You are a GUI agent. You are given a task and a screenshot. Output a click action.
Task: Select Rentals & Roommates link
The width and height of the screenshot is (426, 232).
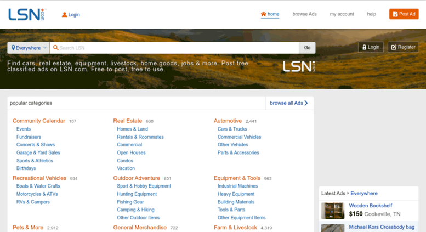(x=140, y=137)
